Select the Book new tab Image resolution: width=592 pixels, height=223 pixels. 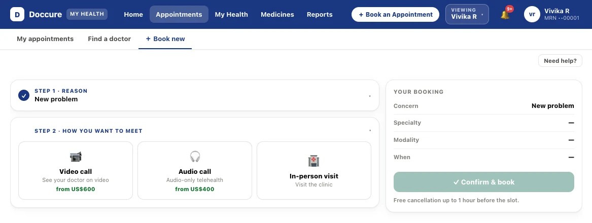[x=165, y=39]
